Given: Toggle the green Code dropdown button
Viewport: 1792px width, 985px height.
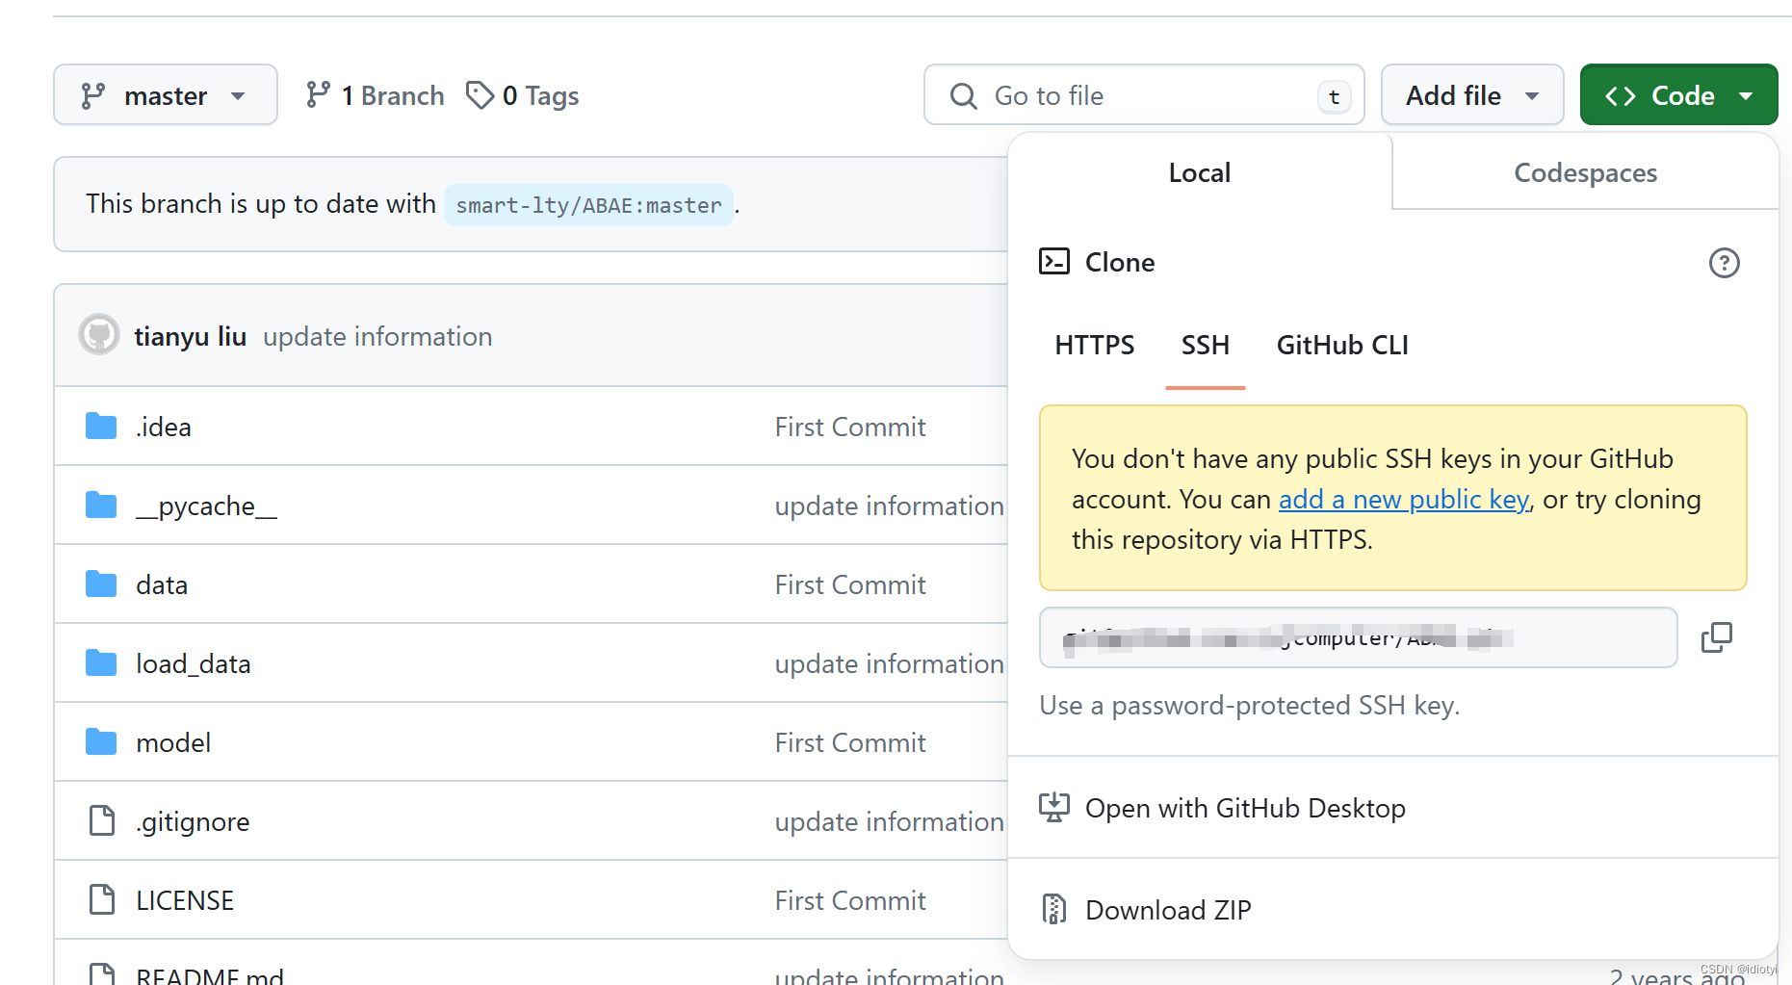Looking at the screenshot, I should (x=1678, y=95).
